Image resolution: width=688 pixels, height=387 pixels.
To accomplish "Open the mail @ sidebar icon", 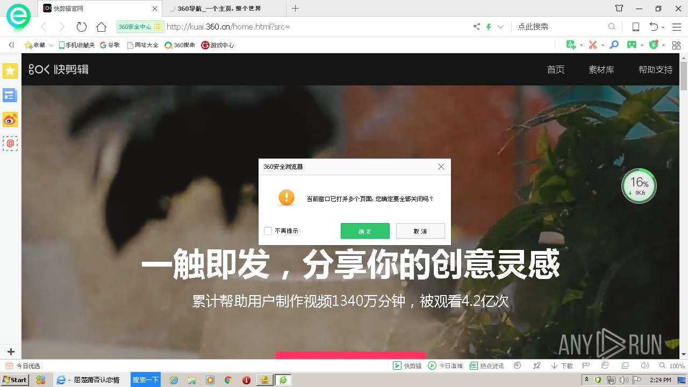I will pos(10,144).
